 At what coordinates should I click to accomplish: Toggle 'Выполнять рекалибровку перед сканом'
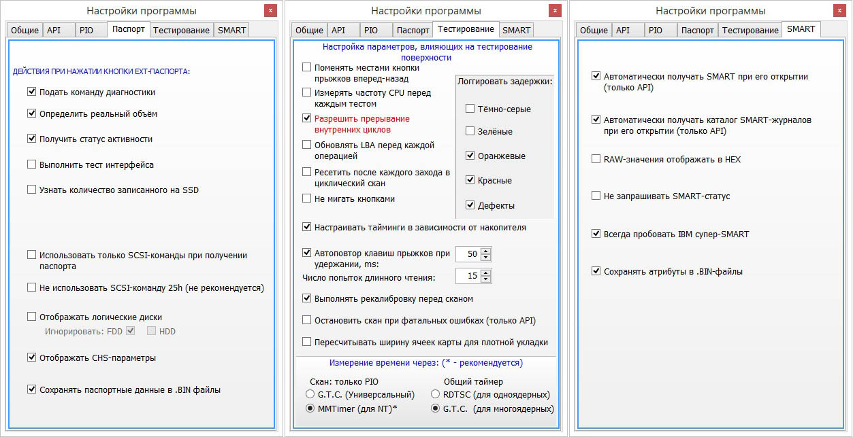pos(307,298)
